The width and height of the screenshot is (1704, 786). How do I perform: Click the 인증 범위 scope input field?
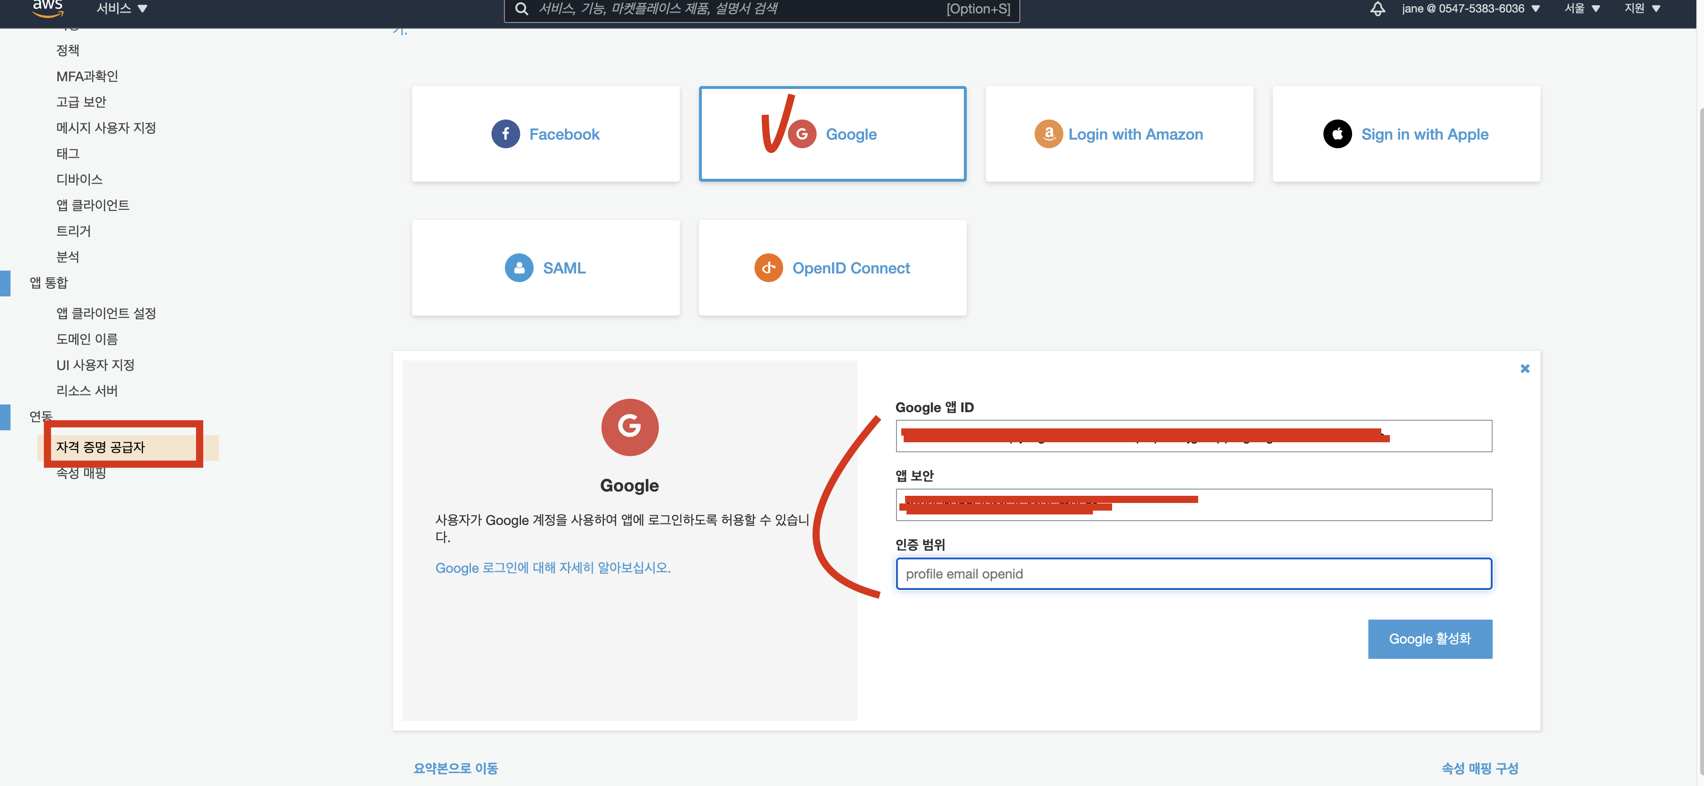(1193, 574)
